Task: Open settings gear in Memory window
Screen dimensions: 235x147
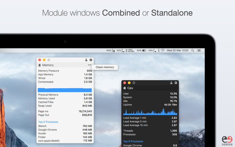Action: (x=91, y=60)
